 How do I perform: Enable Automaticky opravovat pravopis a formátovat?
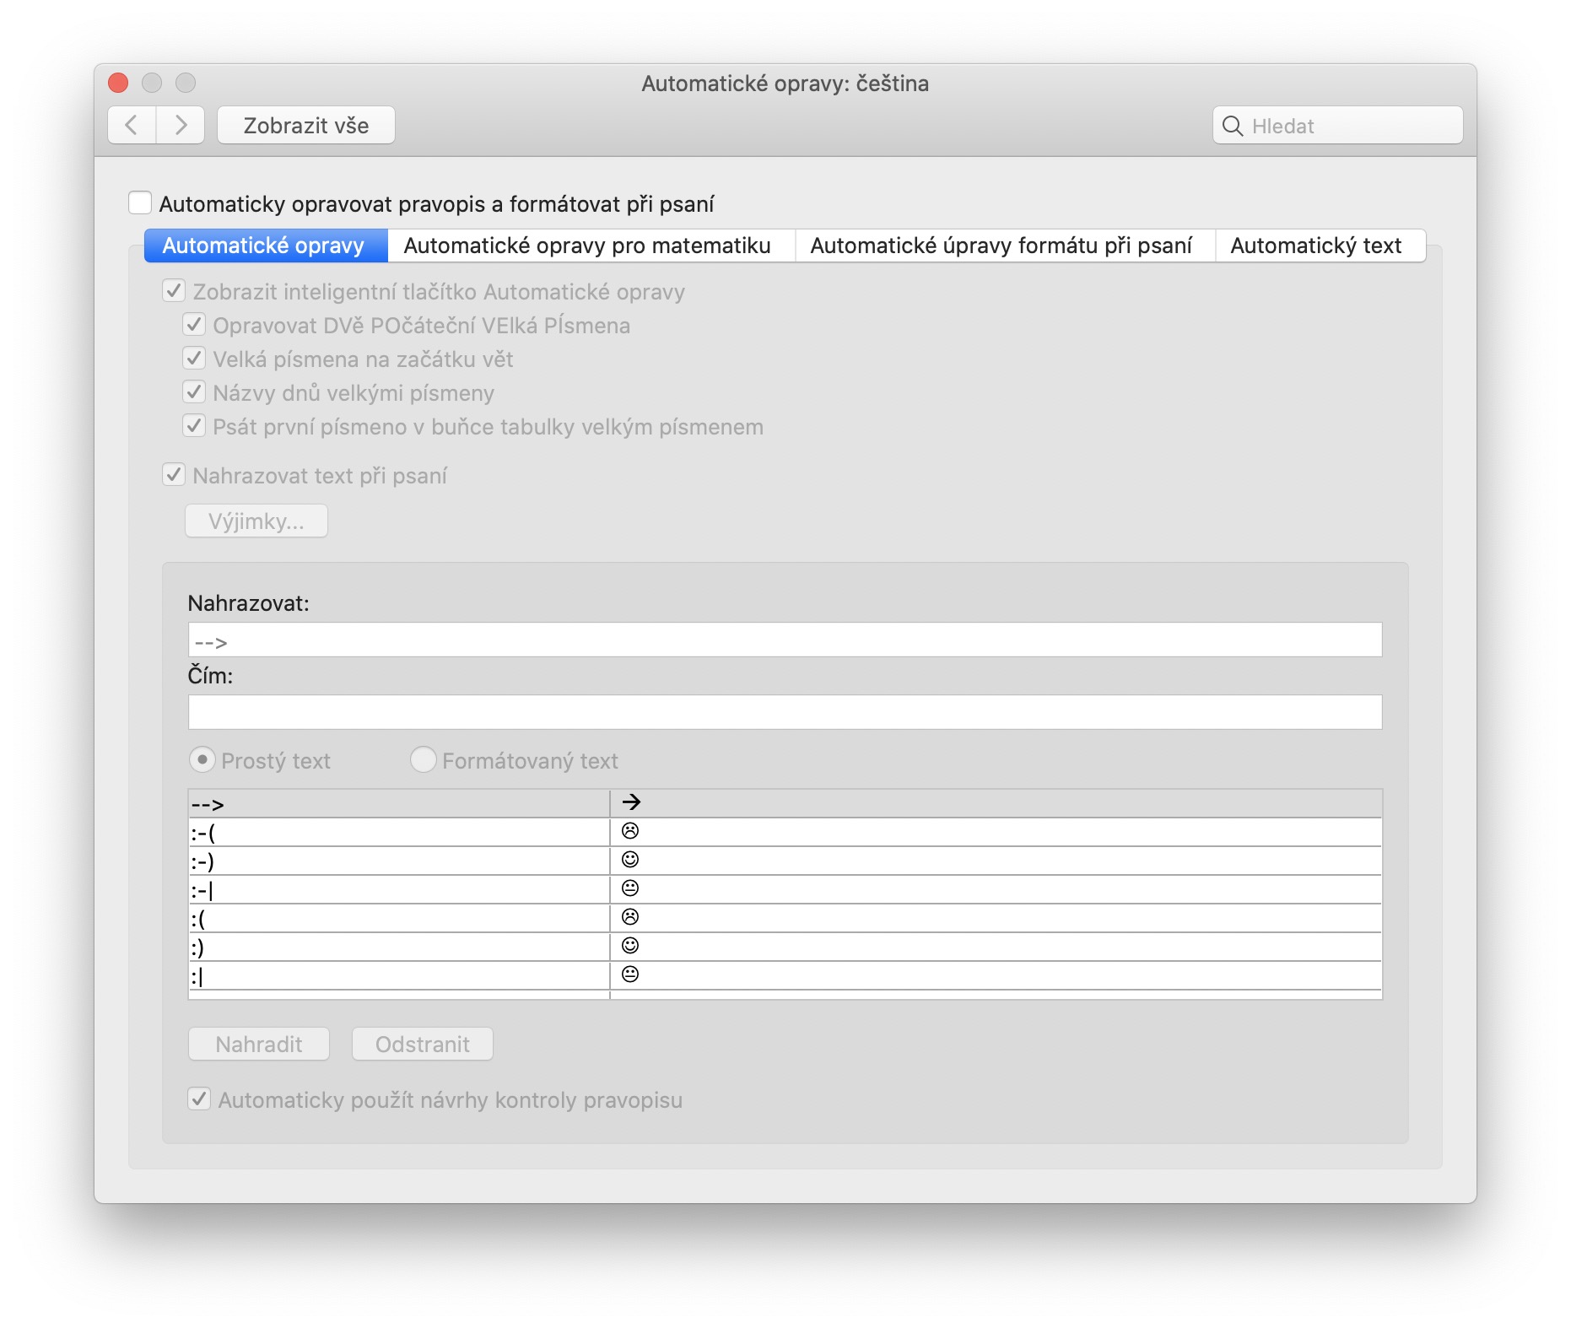(140, 203)
